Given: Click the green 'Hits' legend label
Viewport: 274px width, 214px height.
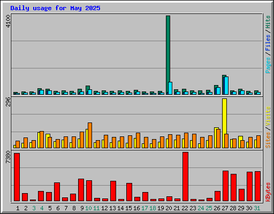Looking at the screenshot, I should (268, 22).
